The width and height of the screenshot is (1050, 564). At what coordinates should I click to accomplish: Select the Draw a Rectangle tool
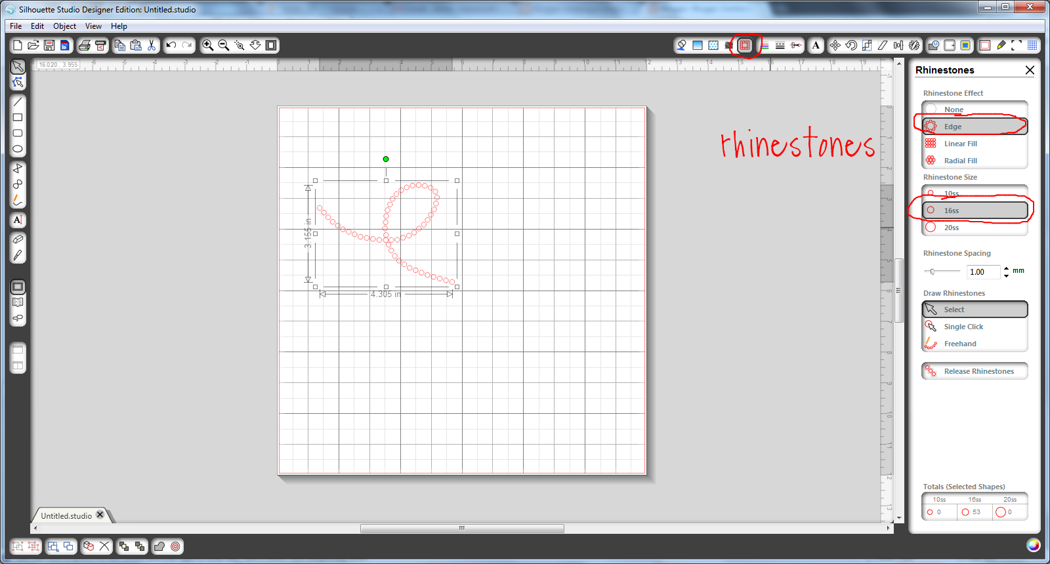pyautogui.click(x=18, y=117)
